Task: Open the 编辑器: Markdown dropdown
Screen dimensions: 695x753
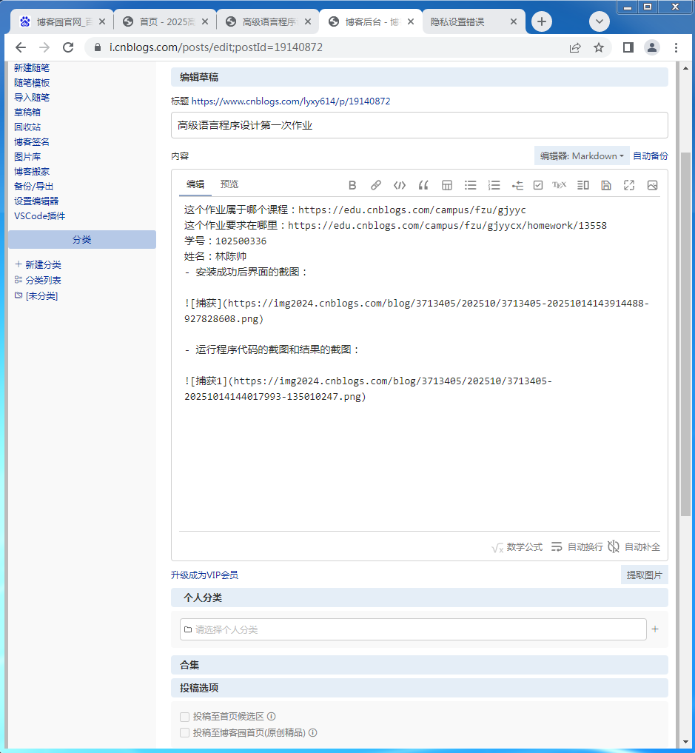Action: click(582, 156)
